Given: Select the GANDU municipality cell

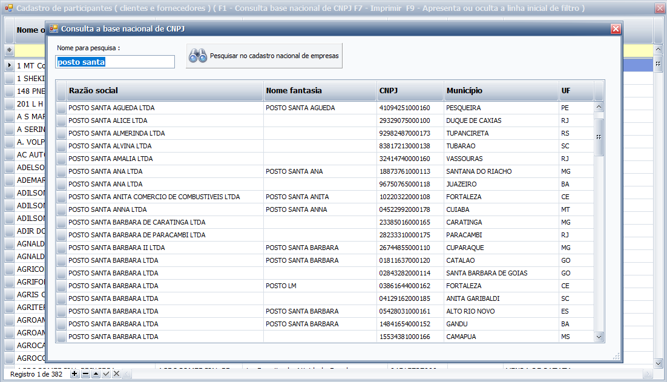Looking at the screenshot, I should [x=501, y=324].
